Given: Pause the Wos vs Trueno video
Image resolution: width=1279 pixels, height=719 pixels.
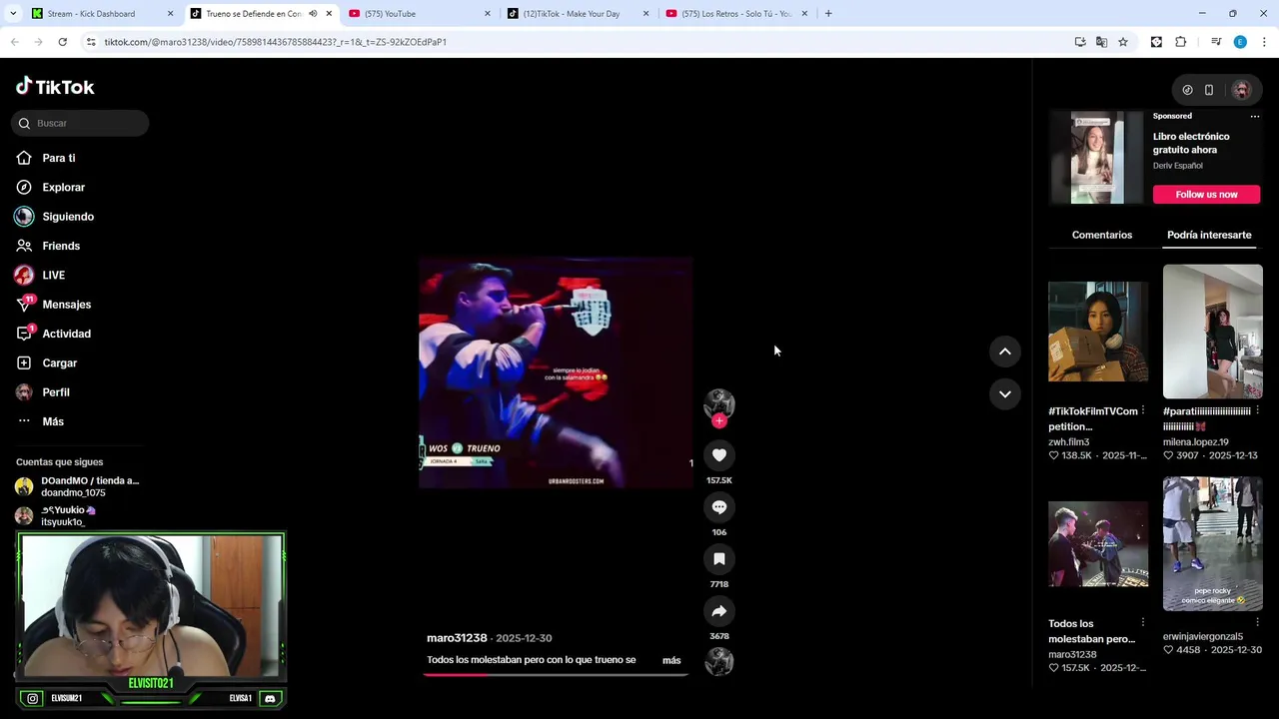Looking at the screenshot, I should [556, 372].
